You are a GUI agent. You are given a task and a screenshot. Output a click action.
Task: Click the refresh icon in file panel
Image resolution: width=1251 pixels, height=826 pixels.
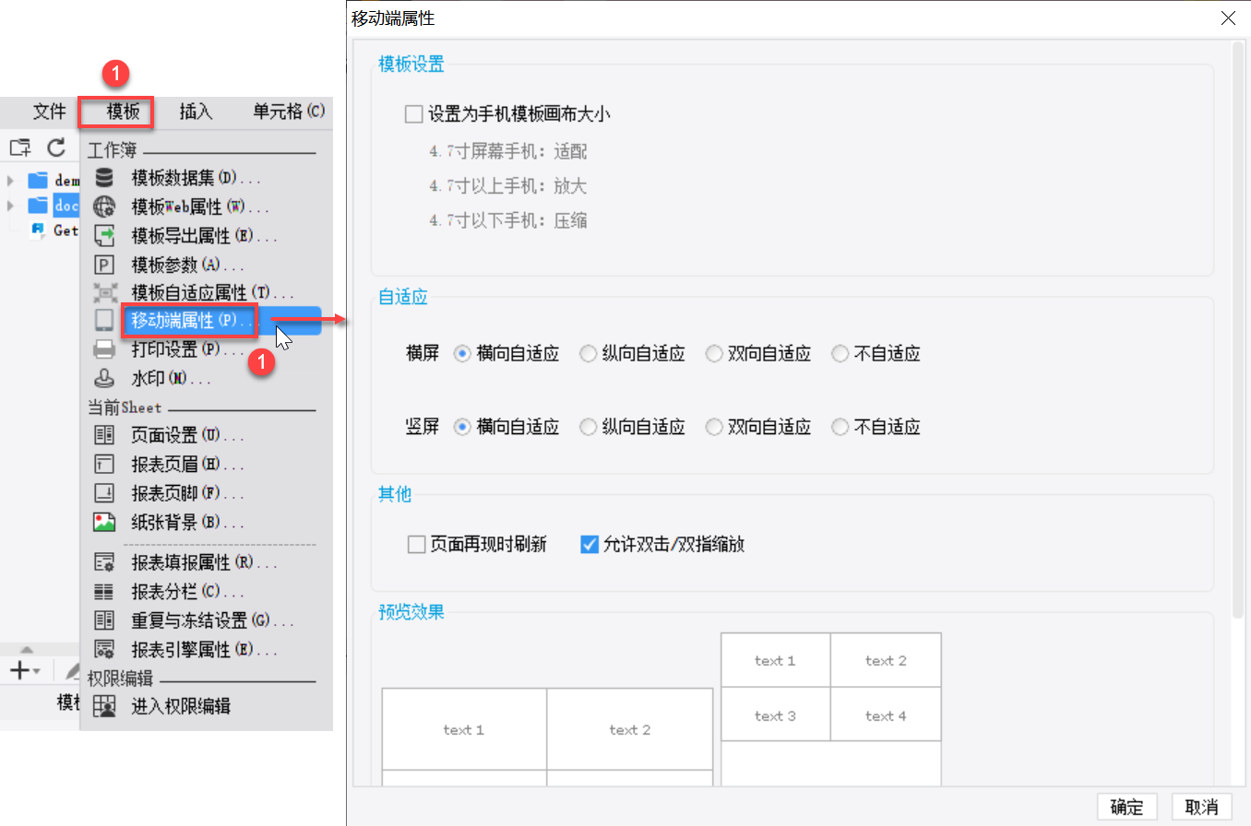click(56, 147)
